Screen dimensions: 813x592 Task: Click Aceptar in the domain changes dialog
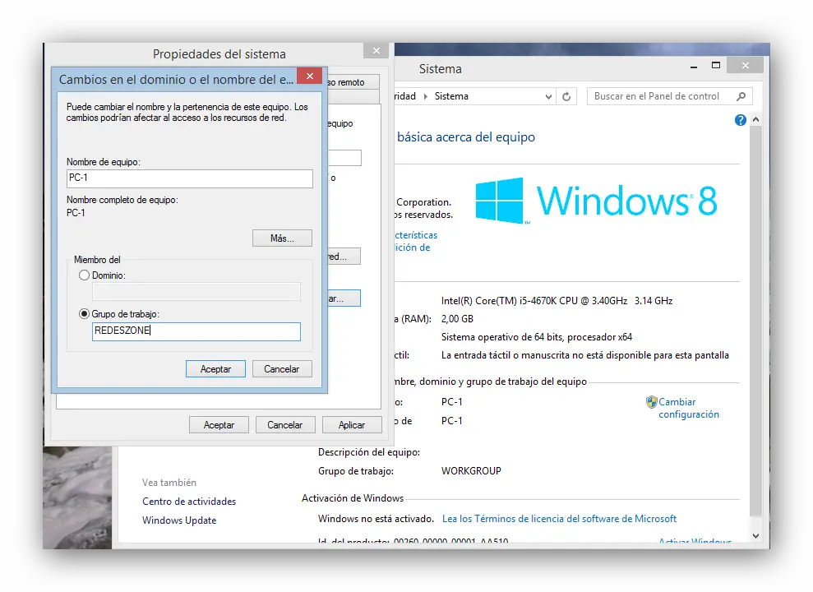coord(215,369)
